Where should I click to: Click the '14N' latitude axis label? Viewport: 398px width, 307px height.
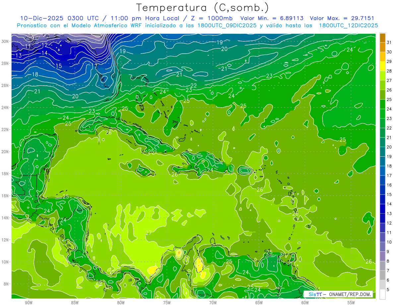[x=5, y=218]
